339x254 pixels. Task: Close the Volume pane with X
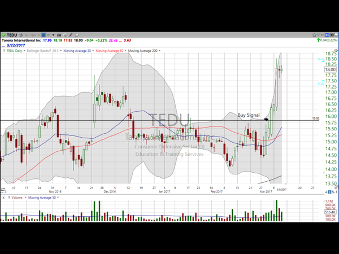3,198
